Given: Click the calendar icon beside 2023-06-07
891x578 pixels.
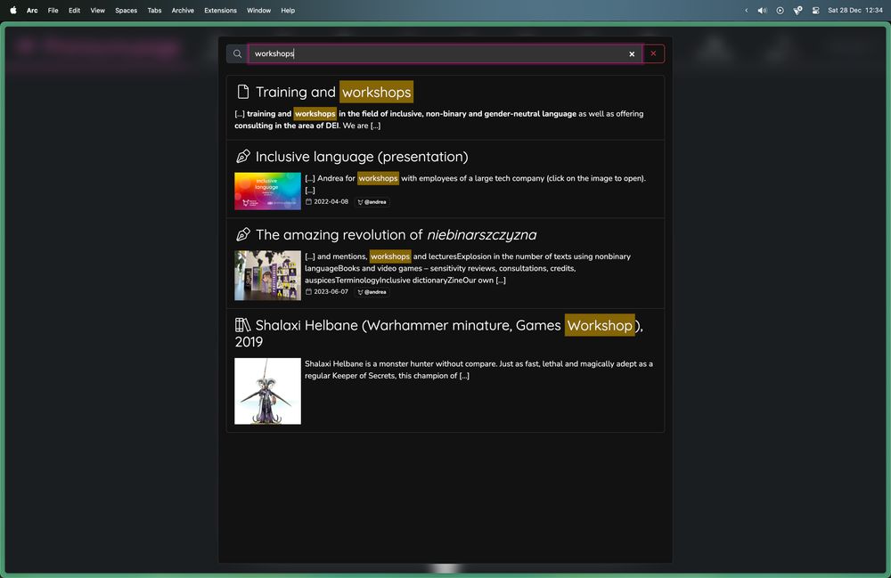Looking at the screenshot, I should coord(308,292).
